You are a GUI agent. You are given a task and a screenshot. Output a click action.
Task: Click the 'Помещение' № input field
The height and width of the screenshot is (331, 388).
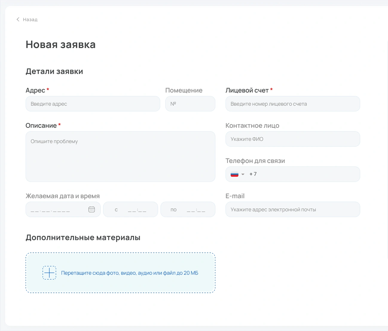[190, 104]
